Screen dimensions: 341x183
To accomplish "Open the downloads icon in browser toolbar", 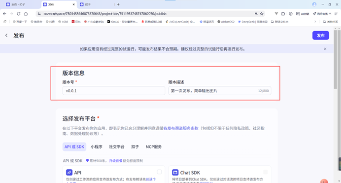I will [x=291, y=14].
